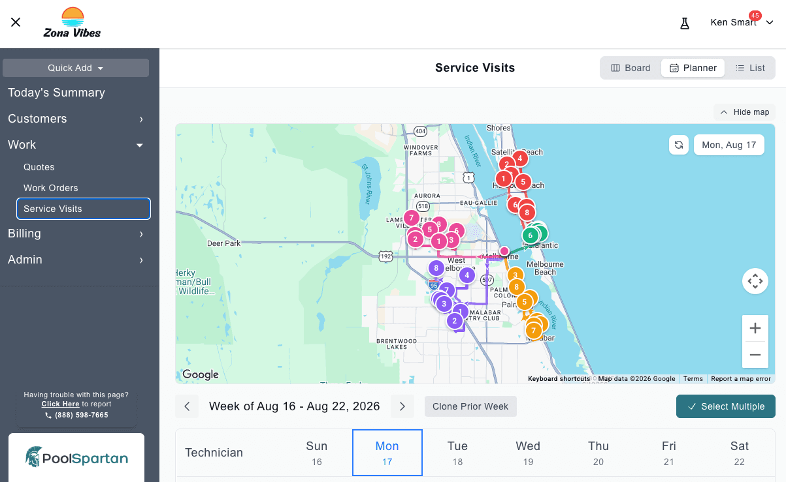Expand the Admin section
Screen dimensions: 786x482
(76, 260)
